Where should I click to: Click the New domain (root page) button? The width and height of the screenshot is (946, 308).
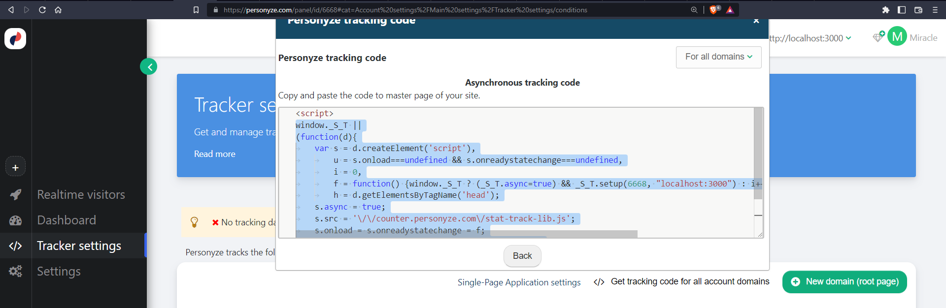point(845,282)
